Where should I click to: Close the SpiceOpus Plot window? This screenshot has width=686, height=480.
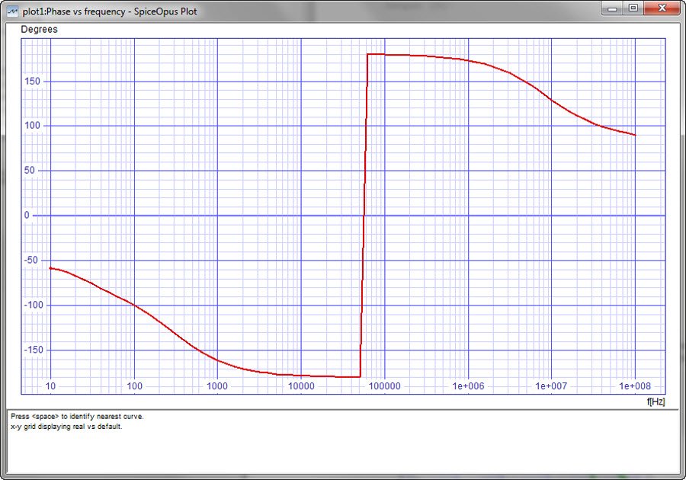662,8
